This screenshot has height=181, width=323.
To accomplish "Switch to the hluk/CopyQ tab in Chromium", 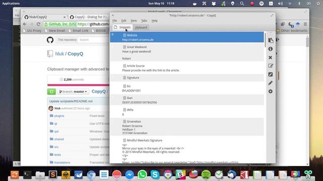I will (45, 17).
